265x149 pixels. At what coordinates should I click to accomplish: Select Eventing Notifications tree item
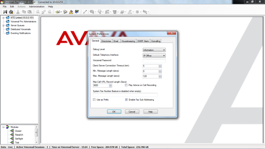pos(21,33)
